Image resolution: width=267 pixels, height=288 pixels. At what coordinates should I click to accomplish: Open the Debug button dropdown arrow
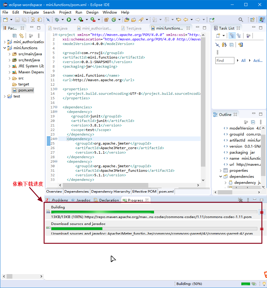tap(63, 20)
